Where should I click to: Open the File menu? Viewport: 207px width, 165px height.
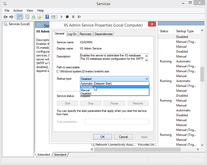click(x=7, y=11)
